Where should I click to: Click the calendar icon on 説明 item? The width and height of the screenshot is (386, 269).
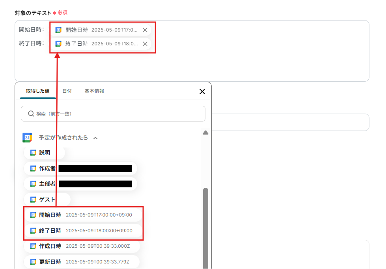coord(33,153)
